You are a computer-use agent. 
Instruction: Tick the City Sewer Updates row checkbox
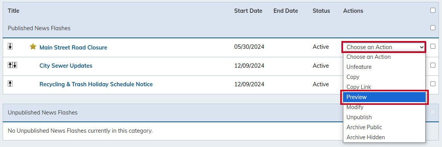[433, 65]
